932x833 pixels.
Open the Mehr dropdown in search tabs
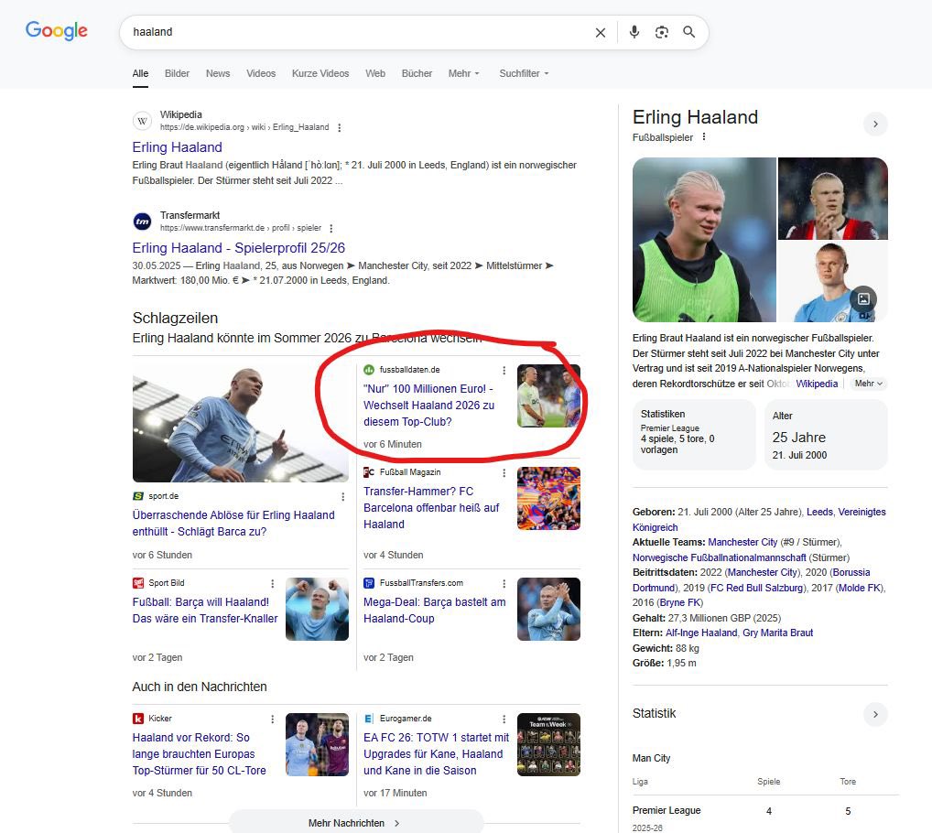pyautogui.click(x=463, y=73)
